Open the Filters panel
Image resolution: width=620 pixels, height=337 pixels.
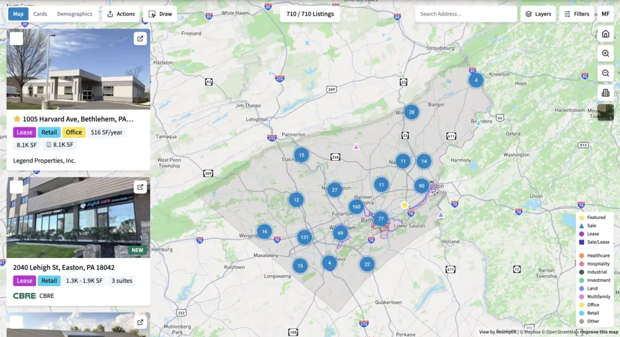[577, 14]
